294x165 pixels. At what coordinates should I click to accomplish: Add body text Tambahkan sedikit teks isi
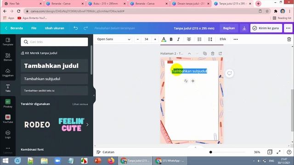click(54, 91)
